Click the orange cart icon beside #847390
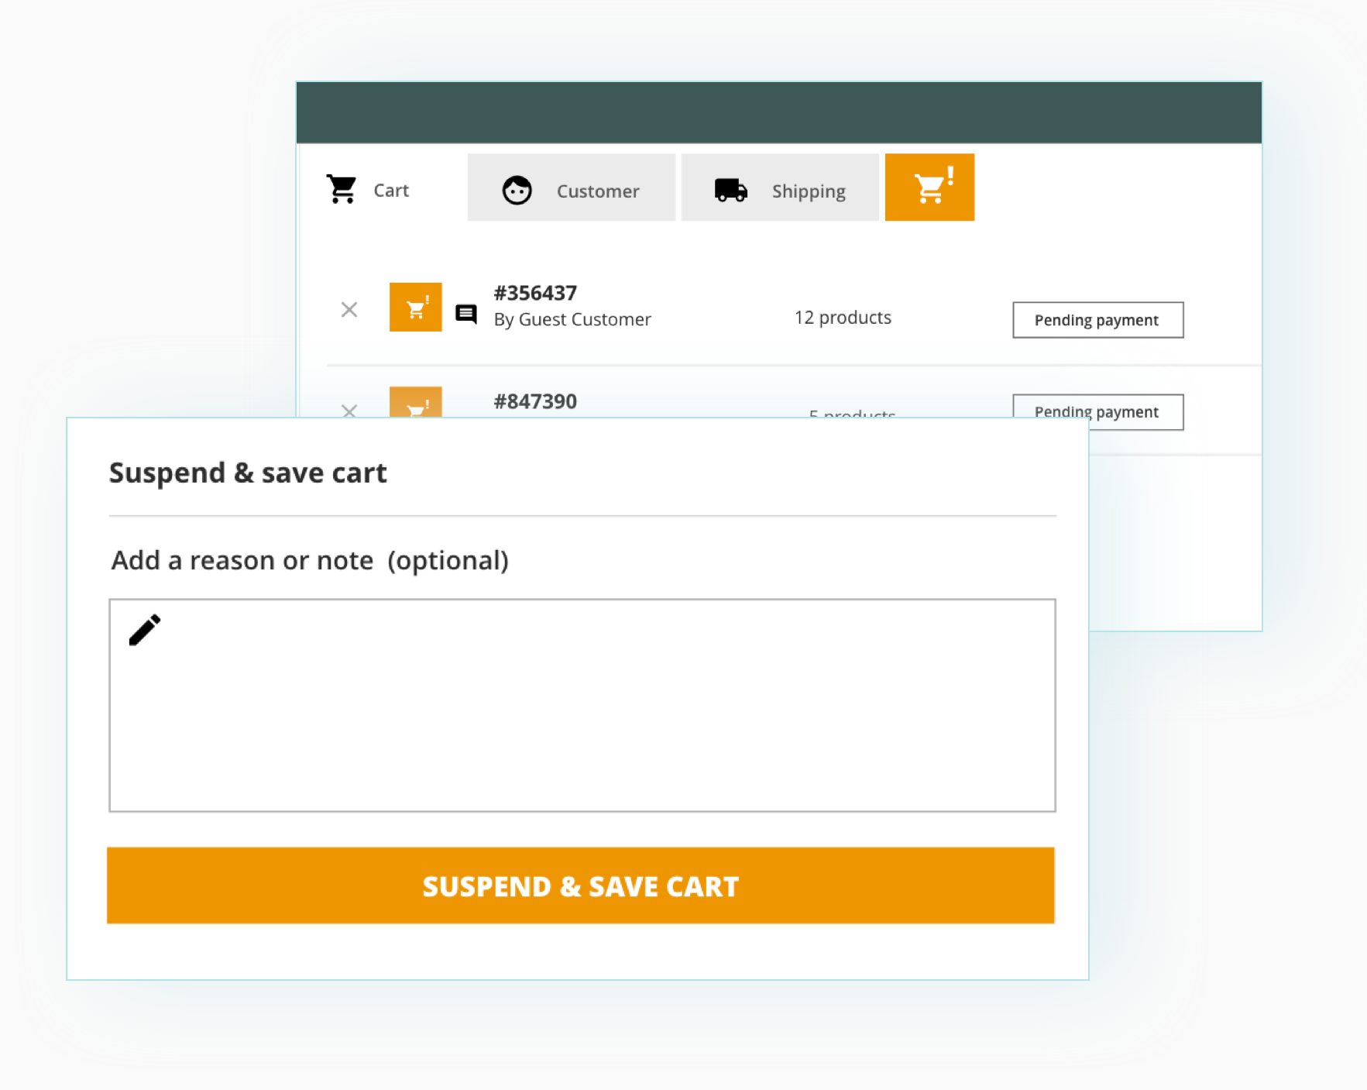Viewport: 1367px width, 1090px height. click(415, 403)
